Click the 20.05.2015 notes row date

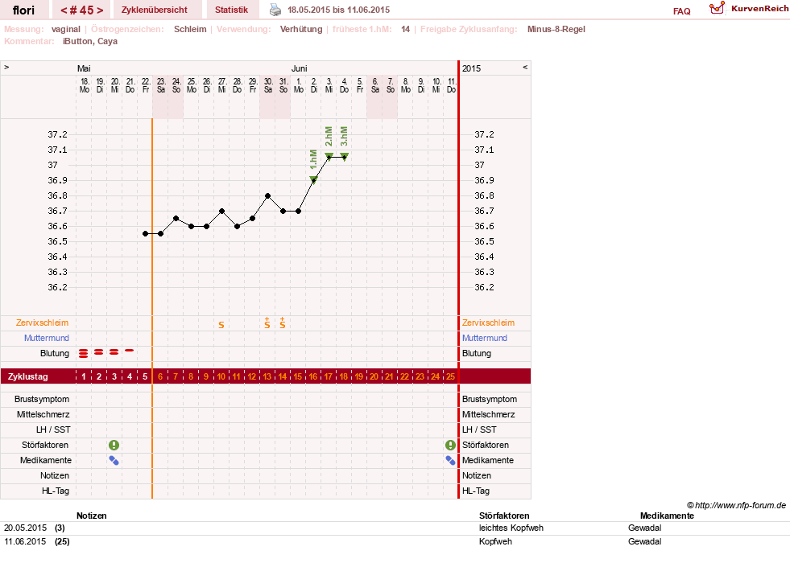(x=25, y=528)
